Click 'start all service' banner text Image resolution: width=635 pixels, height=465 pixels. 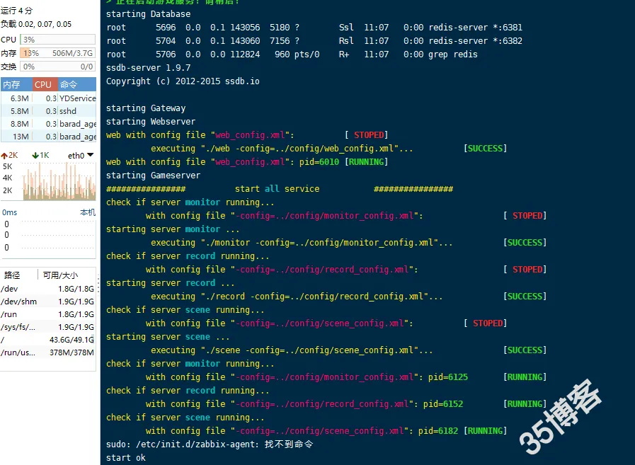pyautogui.click(x=277, y=189)
